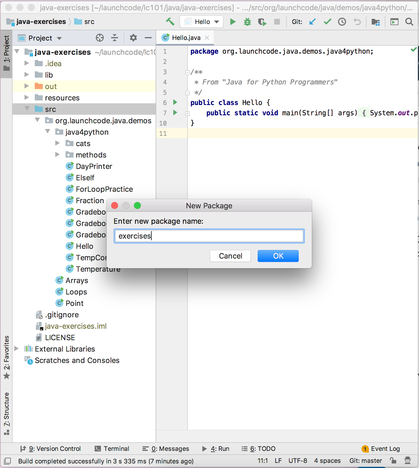Select the .gitignore file

(x=57, y=314)
